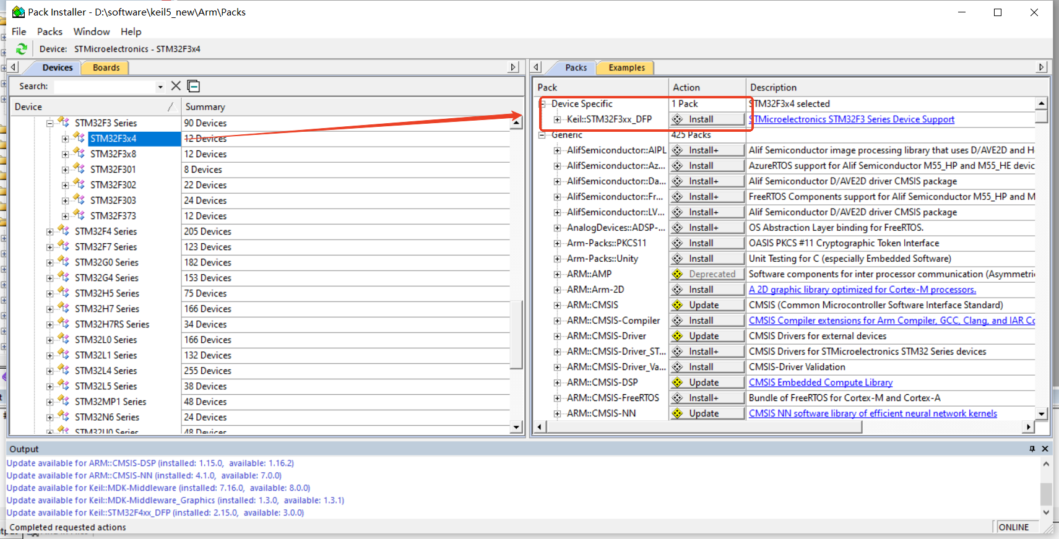Click the series icon beside STM32N6 Series
This screenshot has height=539, width=1059.
pyautogui.click(x=64, y=416)
